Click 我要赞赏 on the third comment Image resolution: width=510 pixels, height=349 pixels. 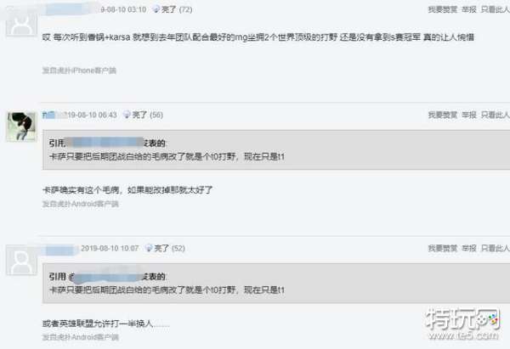pos(443,248)
